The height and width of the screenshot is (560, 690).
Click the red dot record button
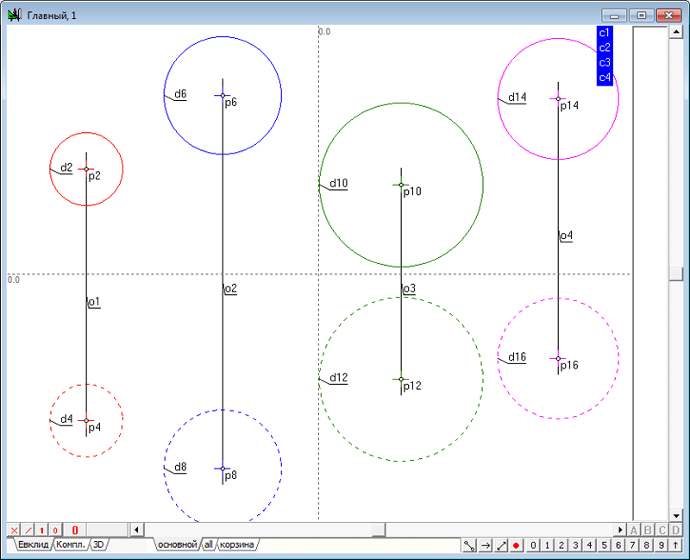point(516,545)
